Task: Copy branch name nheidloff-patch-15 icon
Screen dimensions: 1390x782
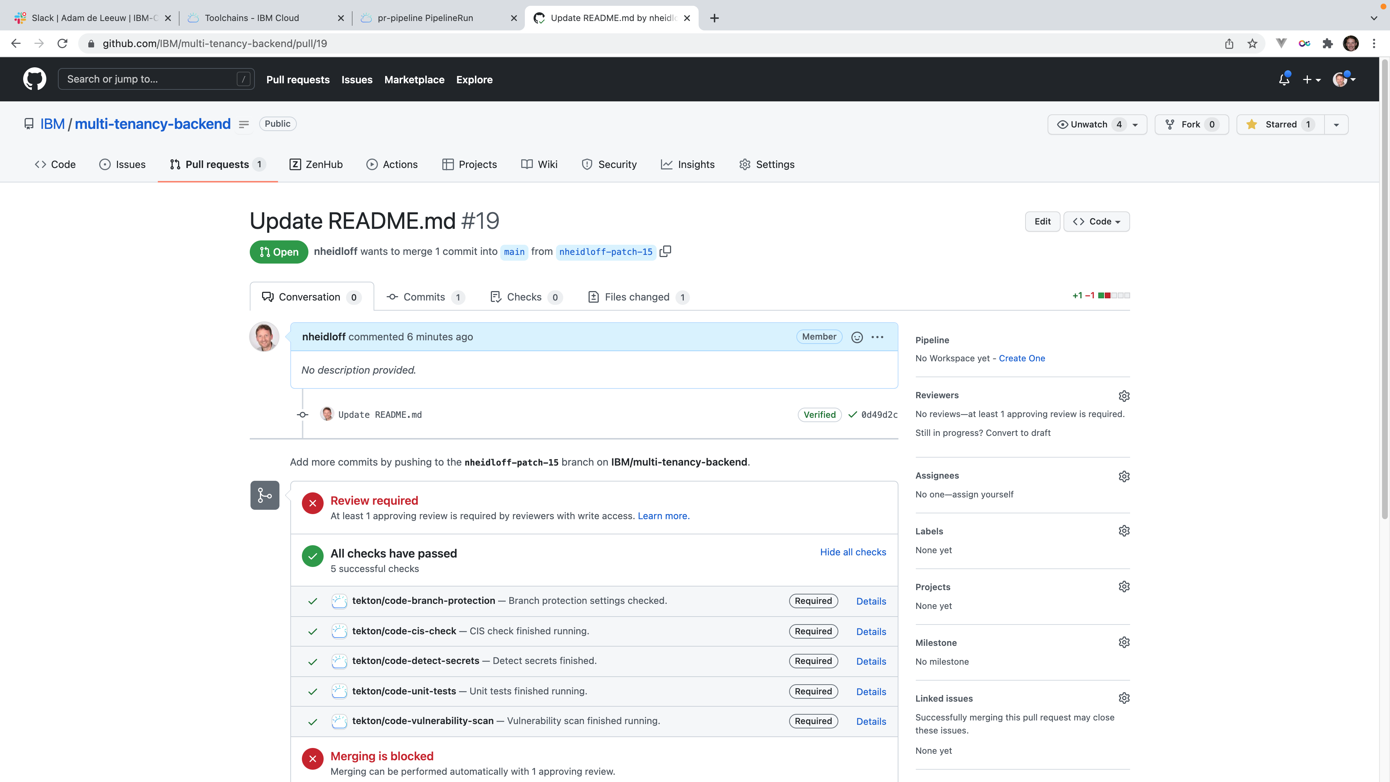Action: pyautogui.click(x=665, y=252)
